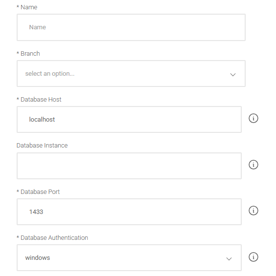Click the '* Database Port' label
276x276 pixels.
tap(38, 191)
